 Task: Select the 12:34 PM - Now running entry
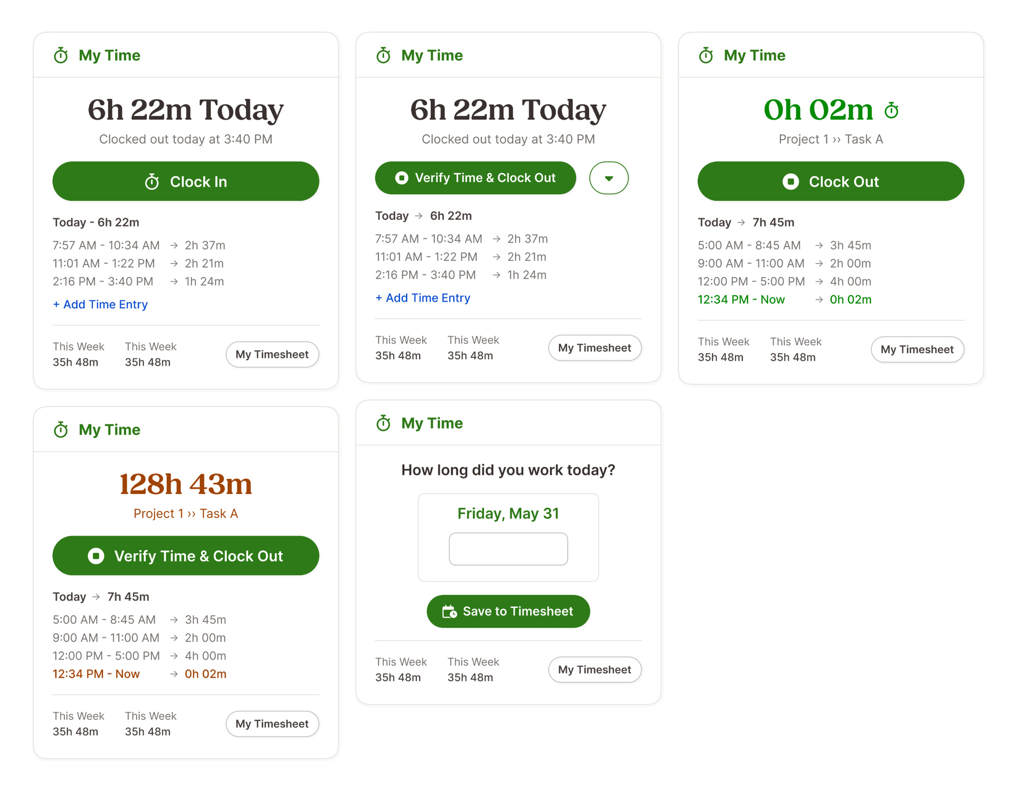(740, 300)
